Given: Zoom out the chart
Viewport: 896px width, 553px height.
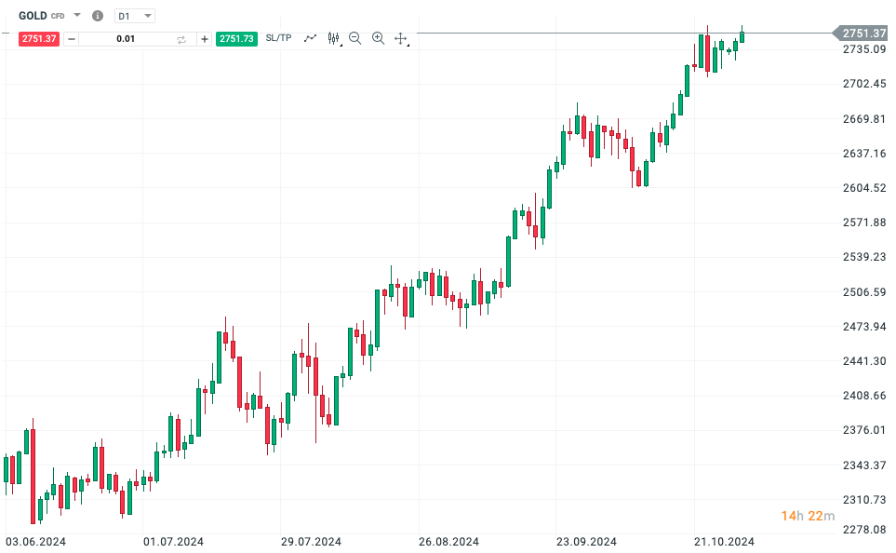Looking at the screenshot, I should (x=355, y=38).
